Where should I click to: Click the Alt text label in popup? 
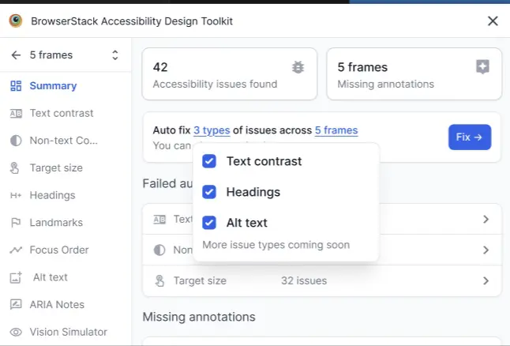click(x=247, y=223)
